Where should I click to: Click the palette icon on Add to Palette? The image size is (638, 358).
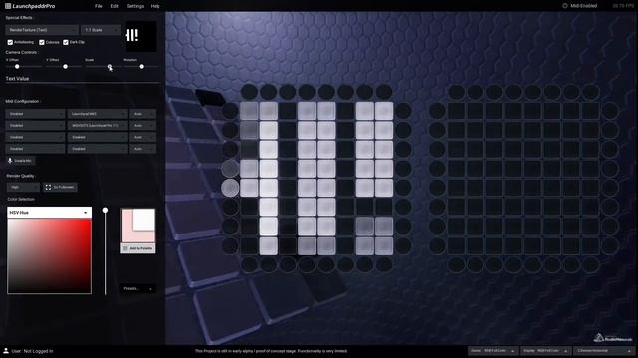pos(125,248)
